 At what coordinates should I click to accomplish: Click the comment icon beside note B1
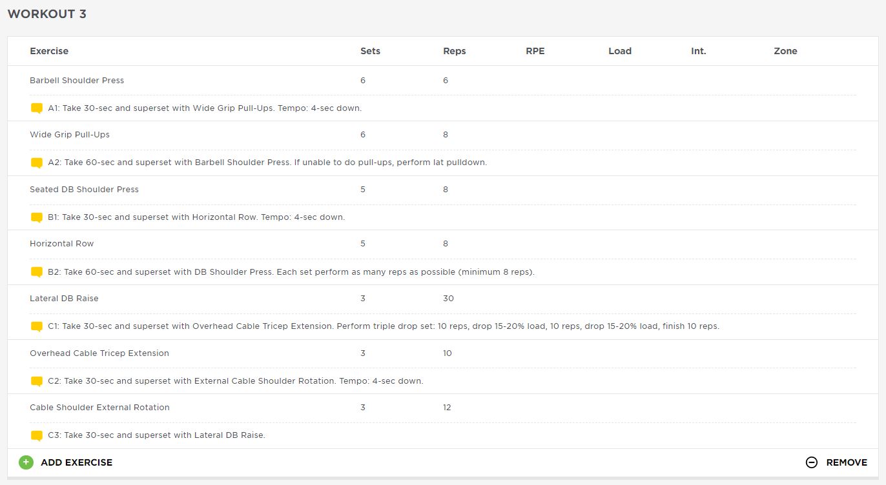(x=37, y=217)
